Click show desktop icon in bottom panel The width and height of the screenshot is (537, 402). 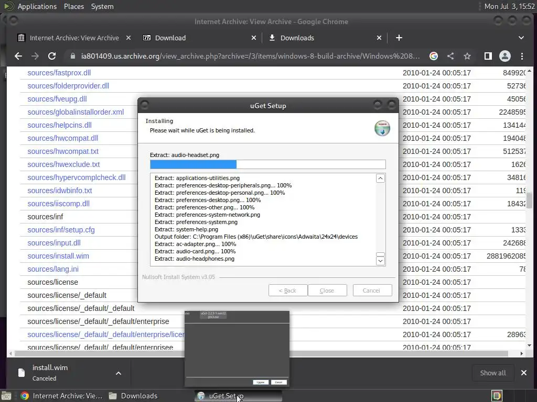pyautogui.click(x=6, y=396)
